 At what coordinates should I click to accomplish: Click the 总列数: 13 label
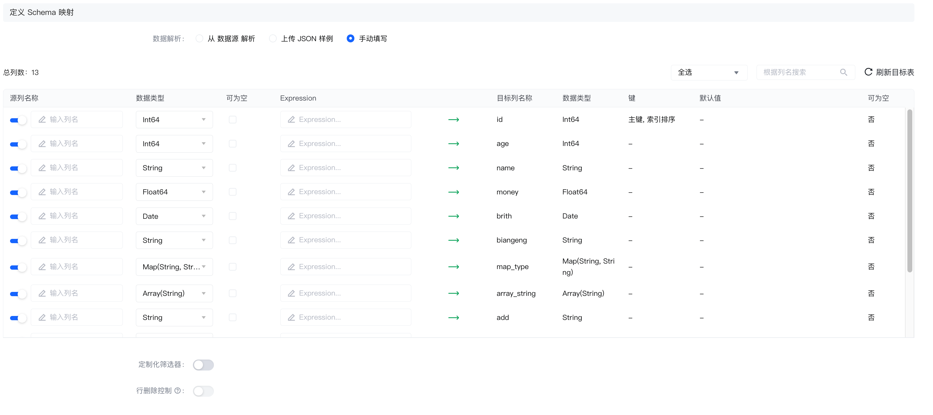tap(21, 73)
